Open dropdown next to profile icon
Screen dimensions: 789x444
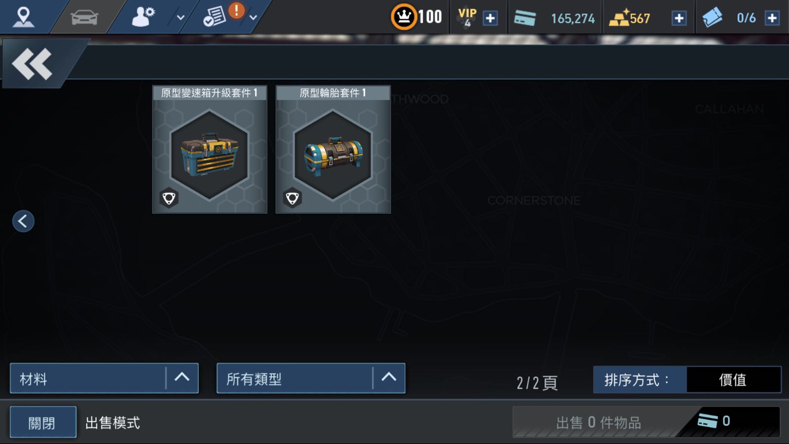coord(180,17)
